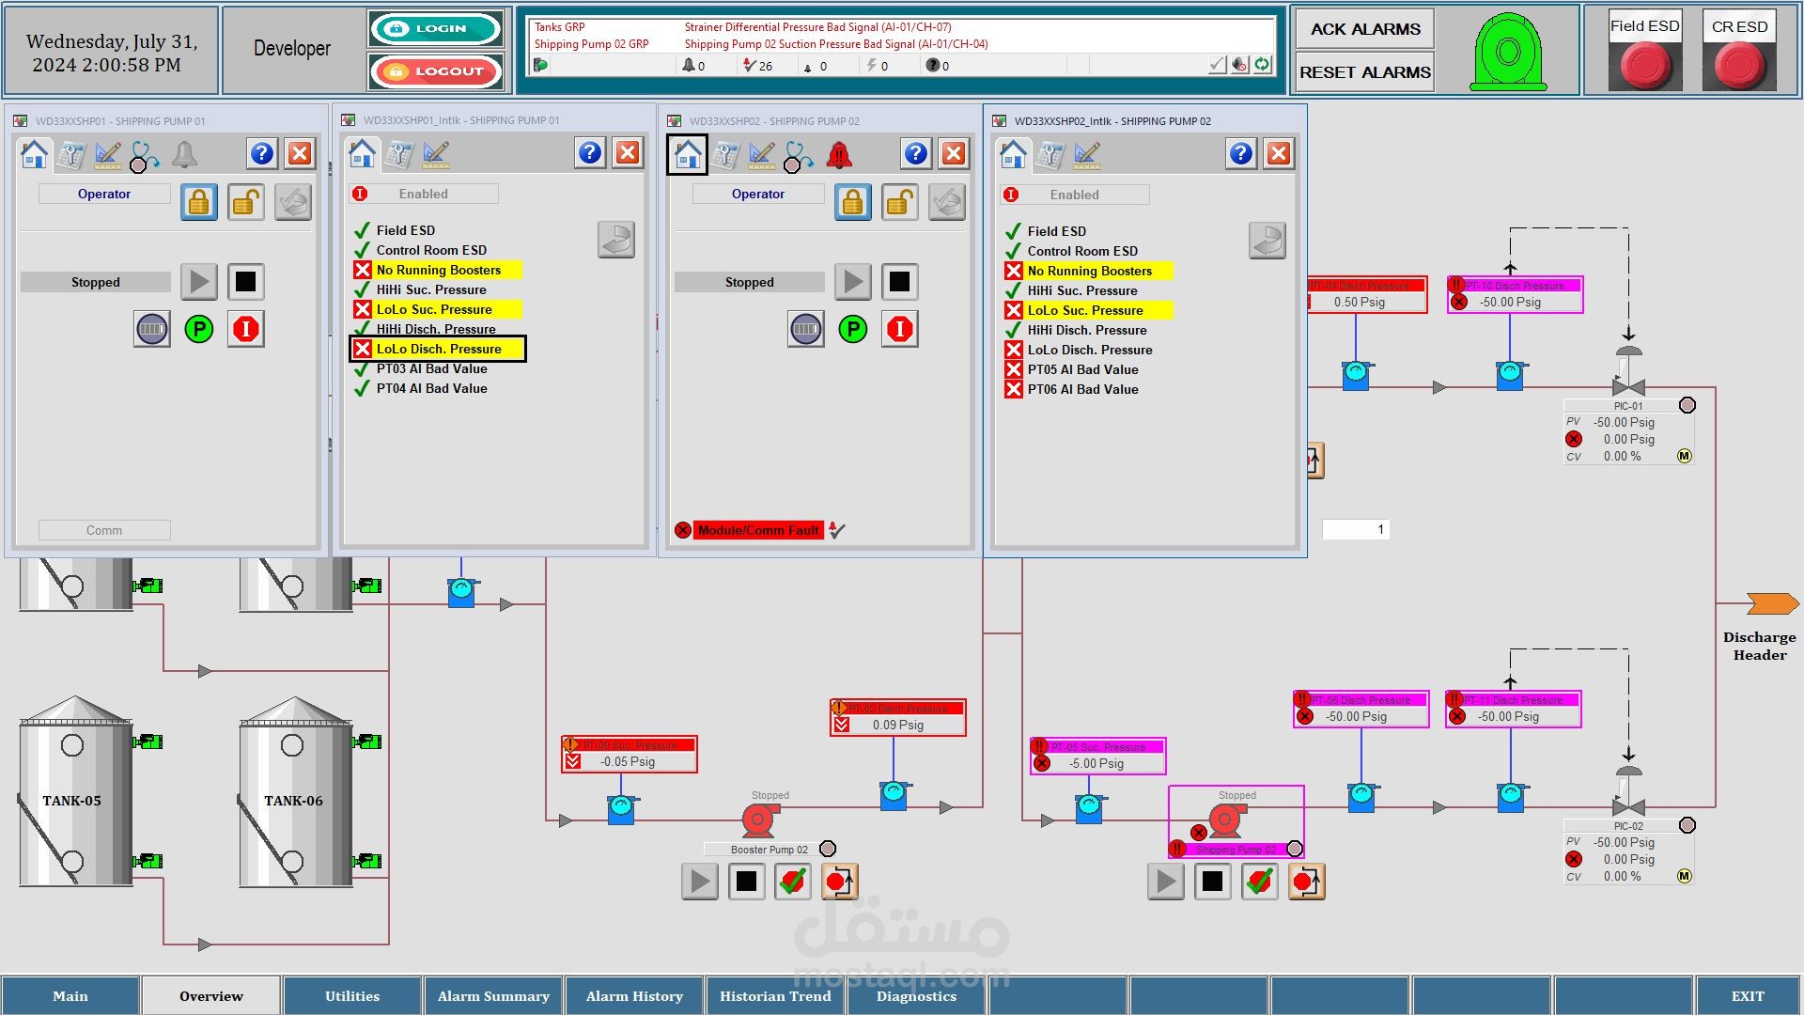The width and height of the screenshot is (1804, 1015).
Task: Click the interlock reset arrow in Pump 02 interlock window
Action: (1267, 241)
